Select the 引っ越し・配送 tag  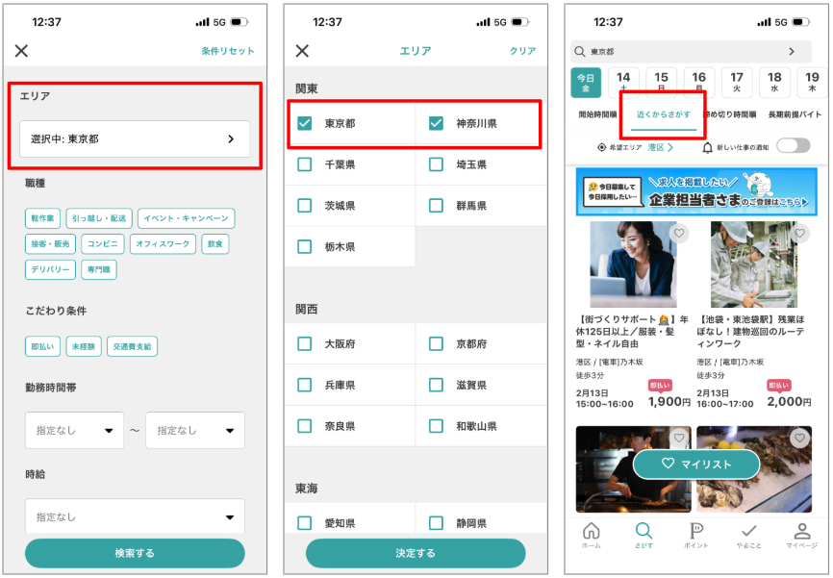99,218
